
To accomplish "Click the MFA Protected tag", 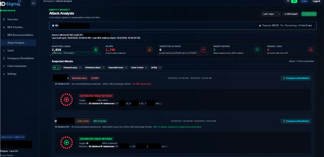I will coord(100,121).
